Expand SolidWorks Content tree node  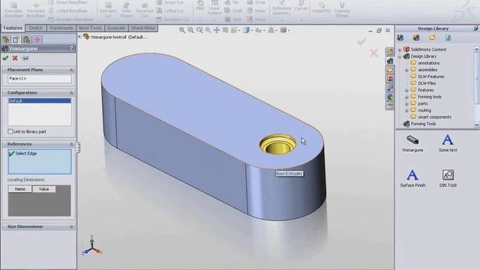[x=400, y=49]
